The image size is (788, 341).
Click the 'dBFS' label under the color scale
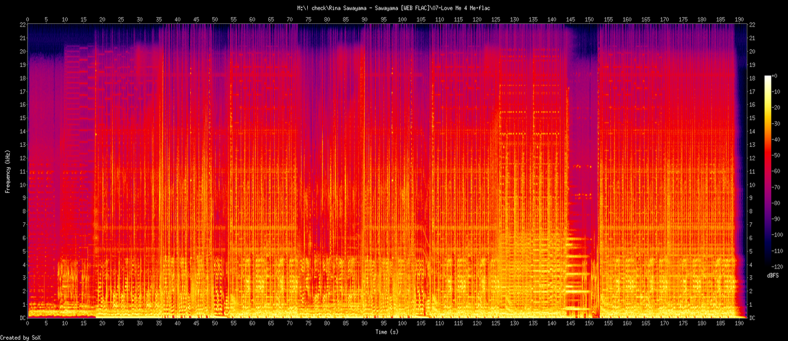click(x=773, y=276)
